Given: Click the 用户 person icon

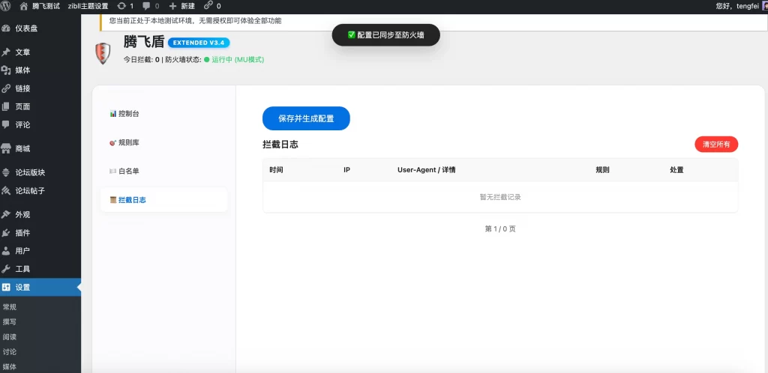Looking at the screenshot, I should tap(6, 251).
